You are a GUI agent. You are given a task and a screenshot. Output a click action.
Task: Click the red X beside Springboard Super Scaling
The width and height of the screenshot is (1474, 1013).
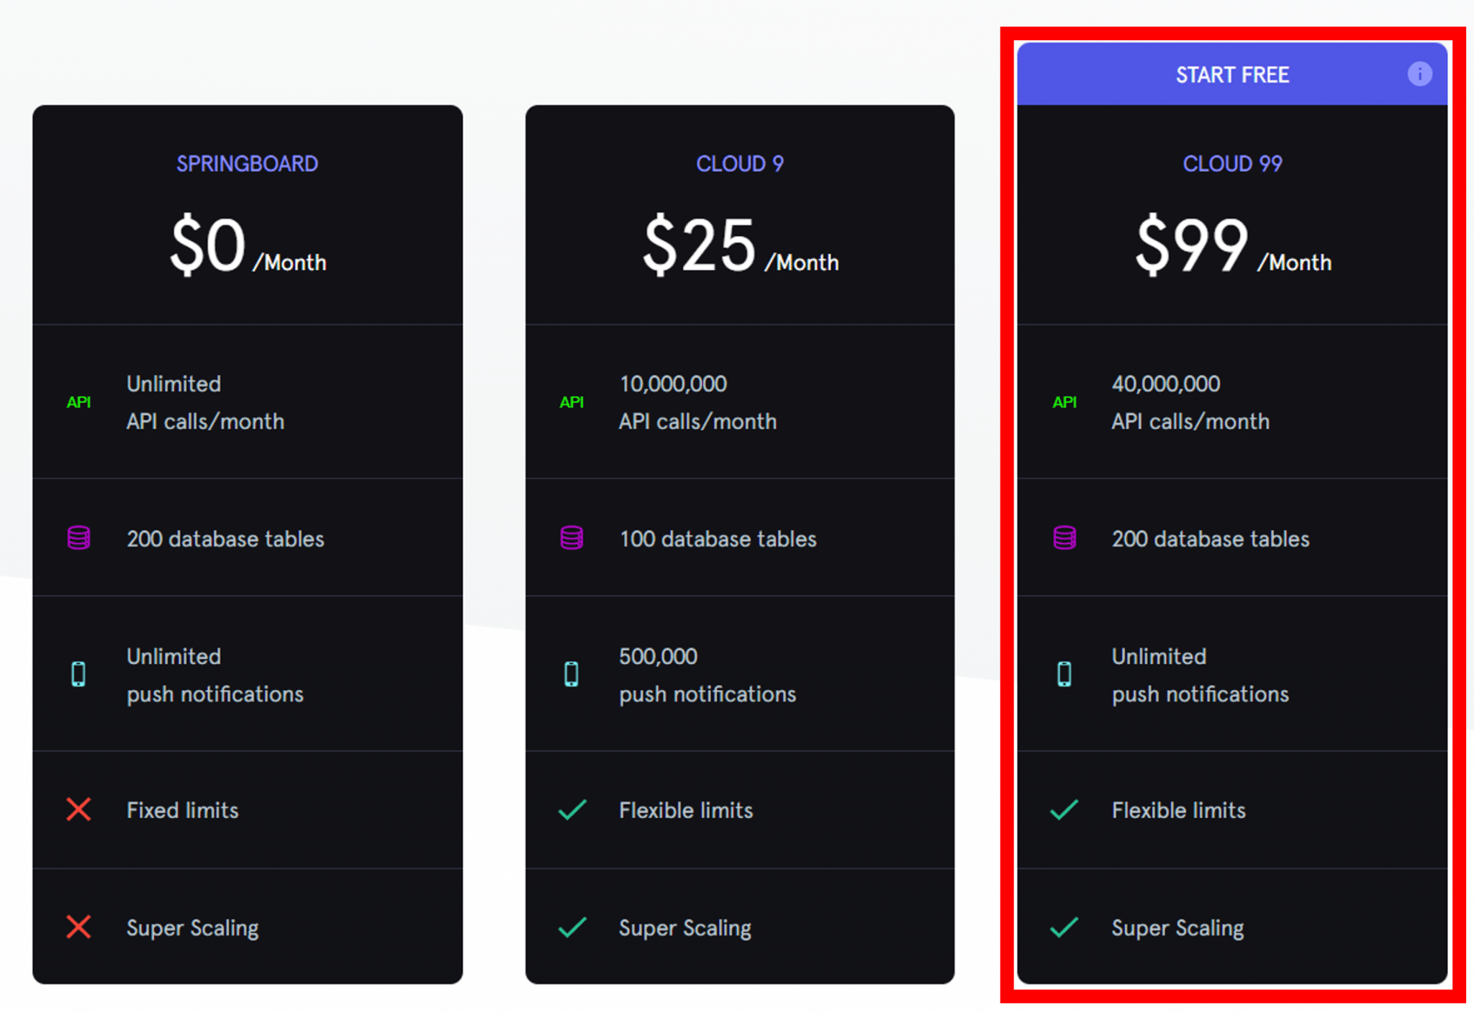pos(78,927)
